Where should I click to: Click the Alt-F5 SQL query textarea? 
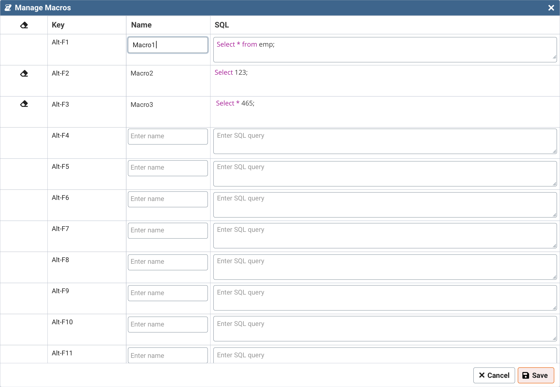point(385,174)
